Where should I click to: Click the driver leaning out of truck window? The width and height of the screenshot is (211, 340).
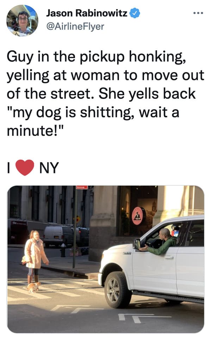click(161, 242)
